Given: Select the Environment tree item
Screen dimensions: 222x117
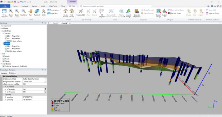Looking at the screenshot, I should pos(6,26).
